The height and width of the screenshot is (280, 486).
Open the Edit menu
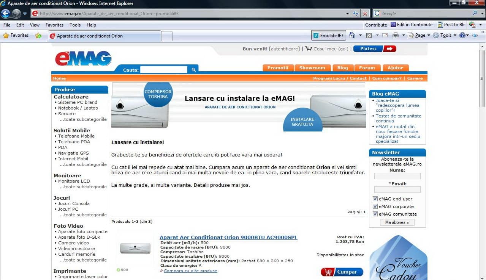20,25
